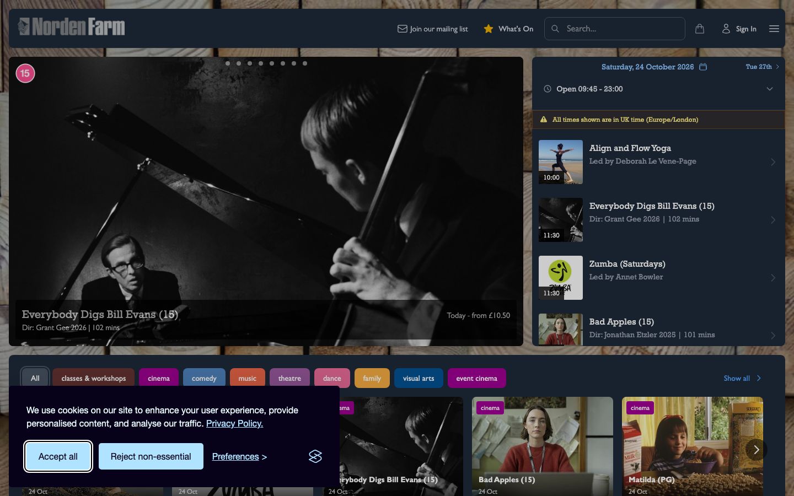Select the last carousel slide dot

coord(305,63)
